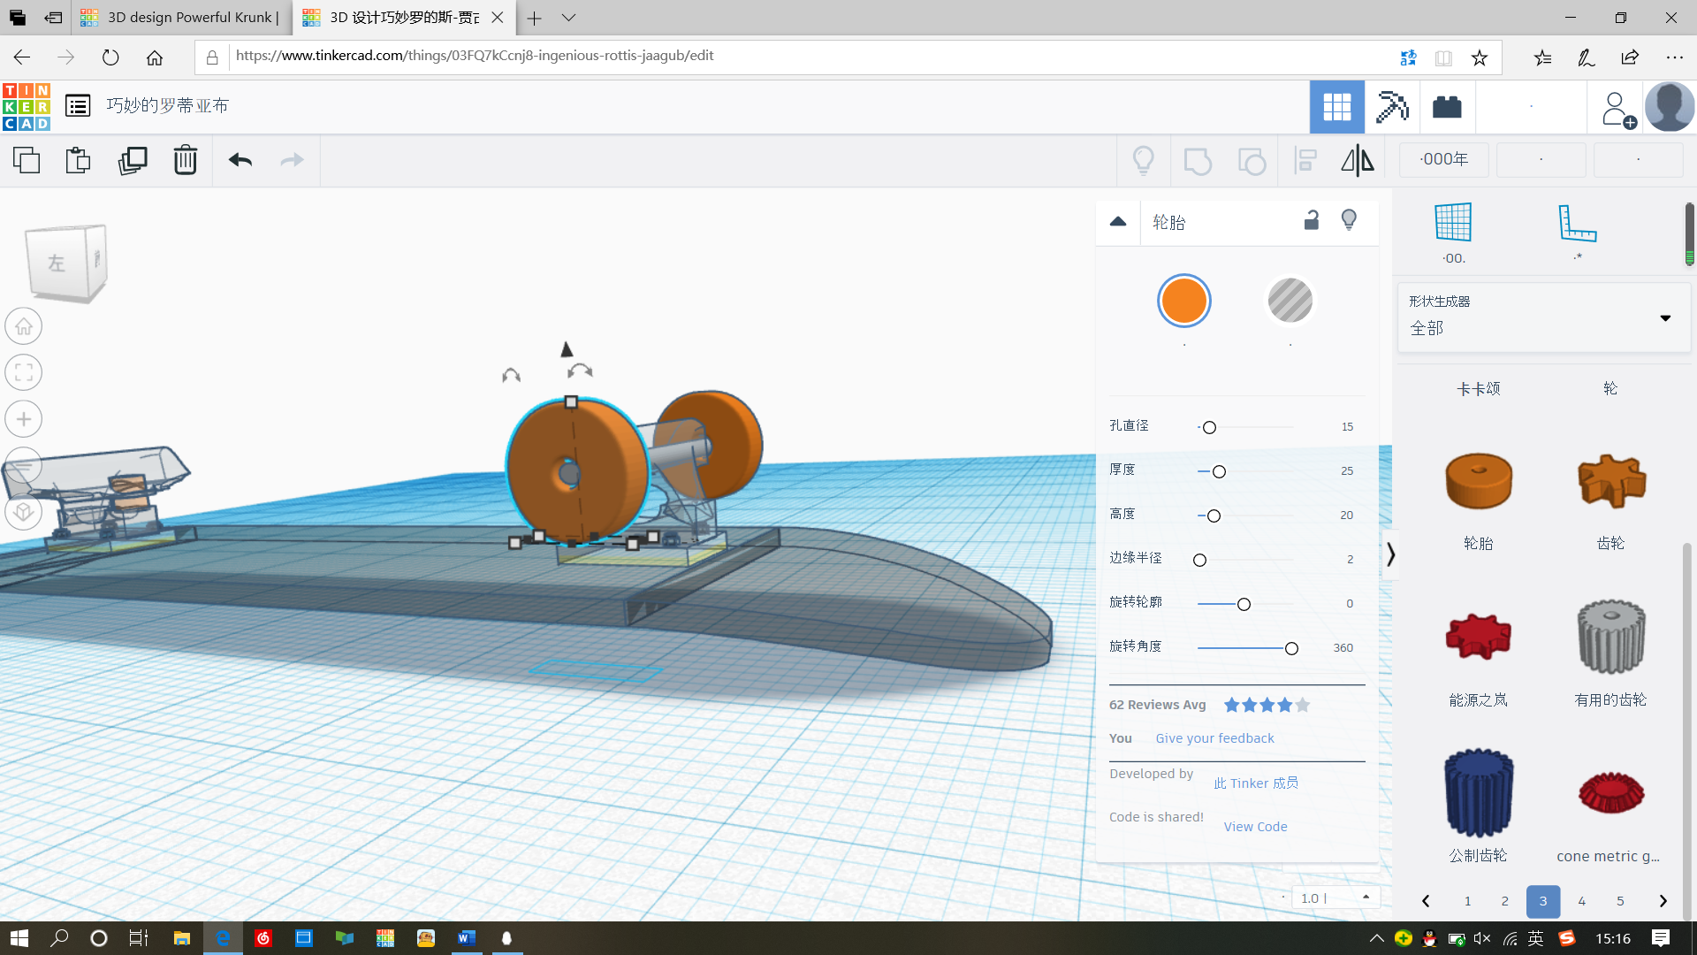
Task: Adjust the 孔直径 slider handle
Action: tap(1209, 427)
